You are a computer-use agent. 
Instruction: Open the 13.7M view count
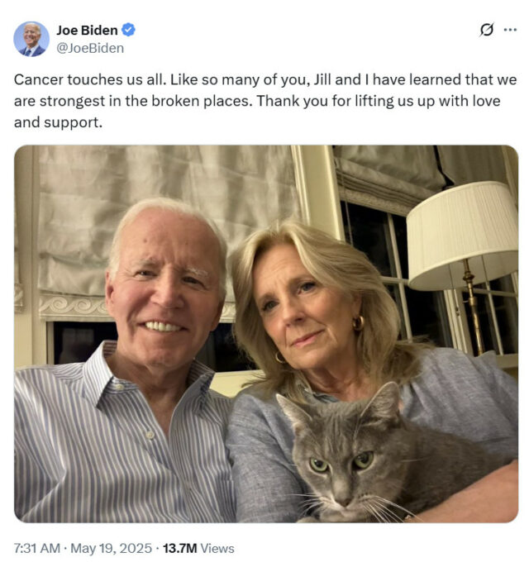click(179, 548)
